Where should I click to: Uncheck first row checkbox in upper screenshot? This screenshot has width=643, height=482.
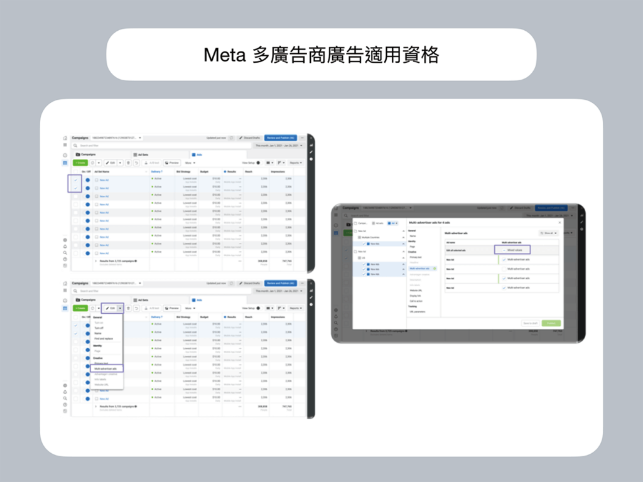click(75, 180)
